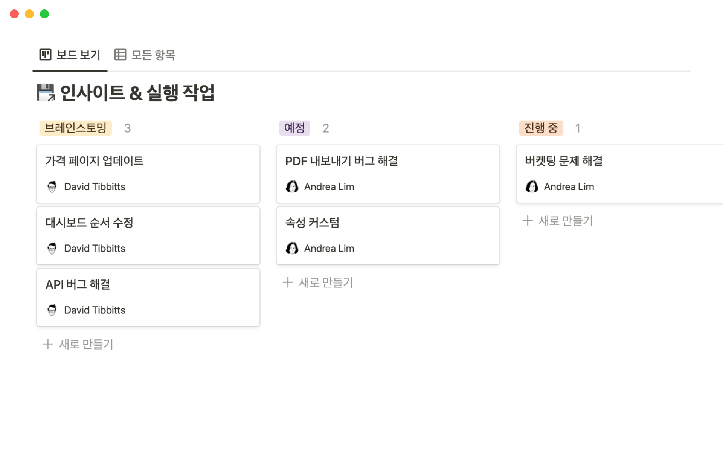Image resolution: width=723 pixels, height=452 pixels.
Task: Select the orange 진행 중 status tag
Action: [x=541, y=128]
